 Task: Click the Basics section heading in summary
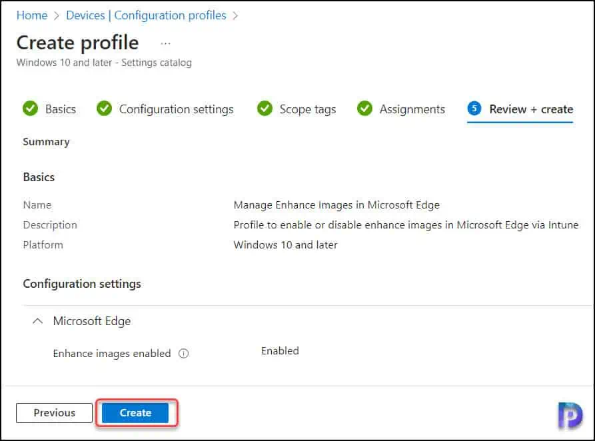point(39,177)
